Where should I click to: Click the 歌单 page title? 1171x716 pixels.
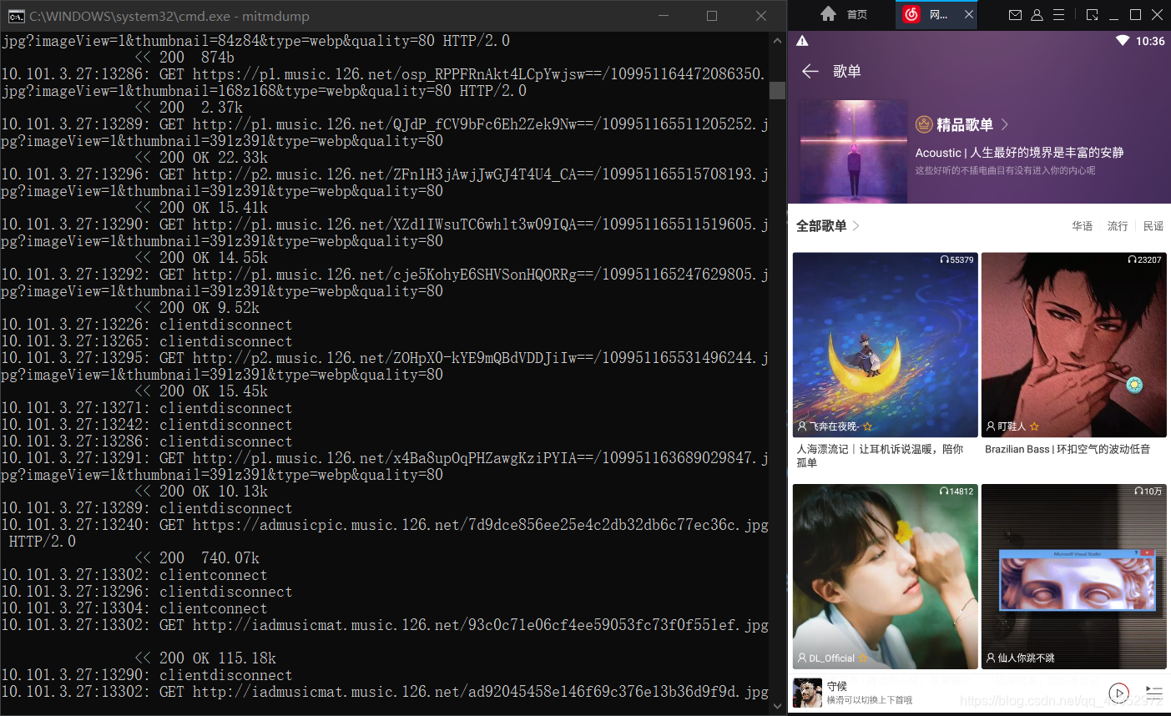(x=846, y=72)
